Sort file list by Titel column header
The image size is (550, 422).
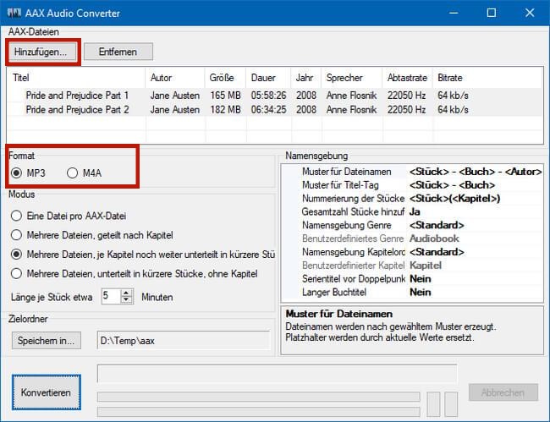point(76,78)
